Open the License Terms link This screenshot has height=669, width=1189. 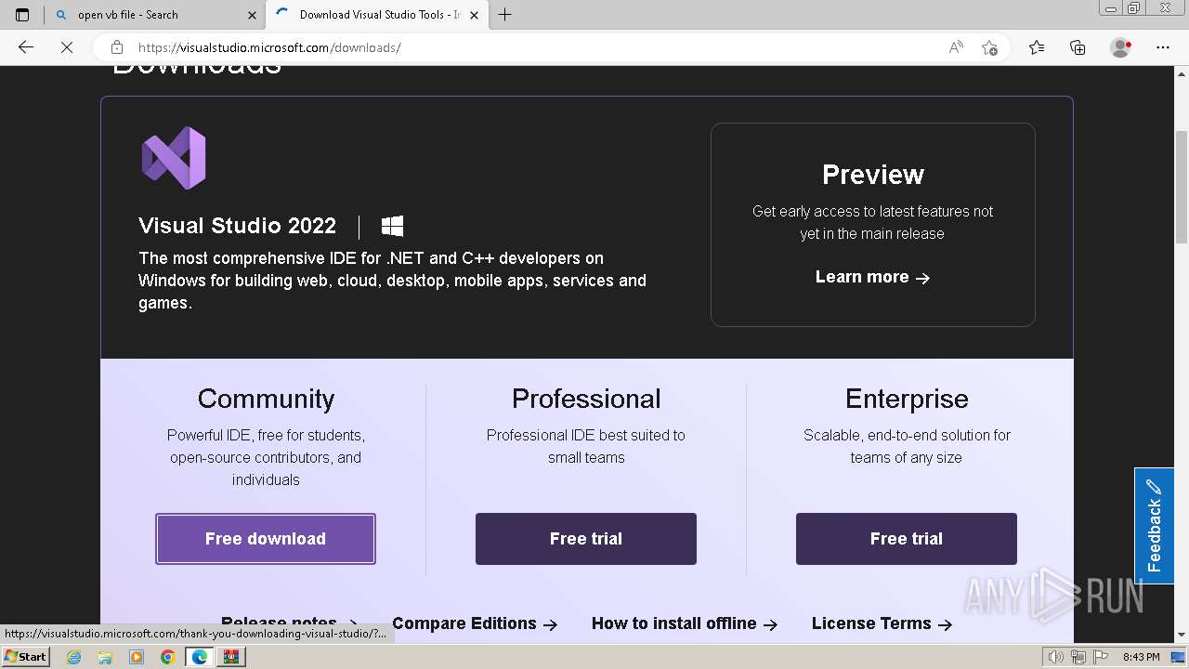pyautogui.click(x=882, y=623)
